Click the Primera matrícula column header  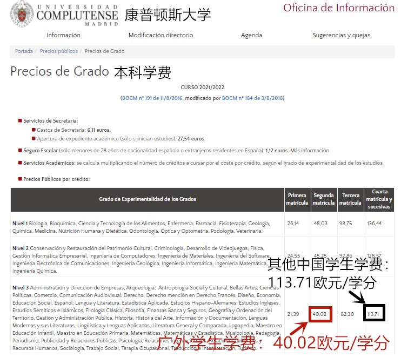pos(297,199)
